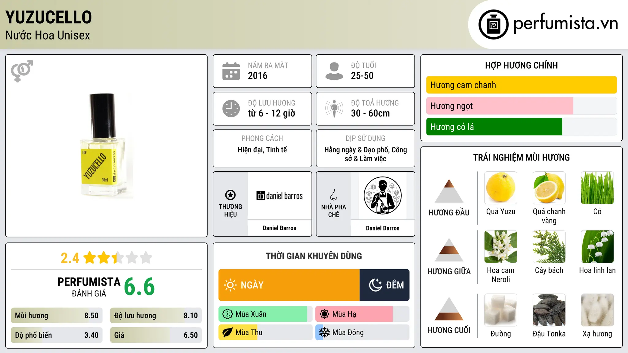Click the perfumista.vn perfume bottle logo icon
628x353 pixels.
coord(493,25)
